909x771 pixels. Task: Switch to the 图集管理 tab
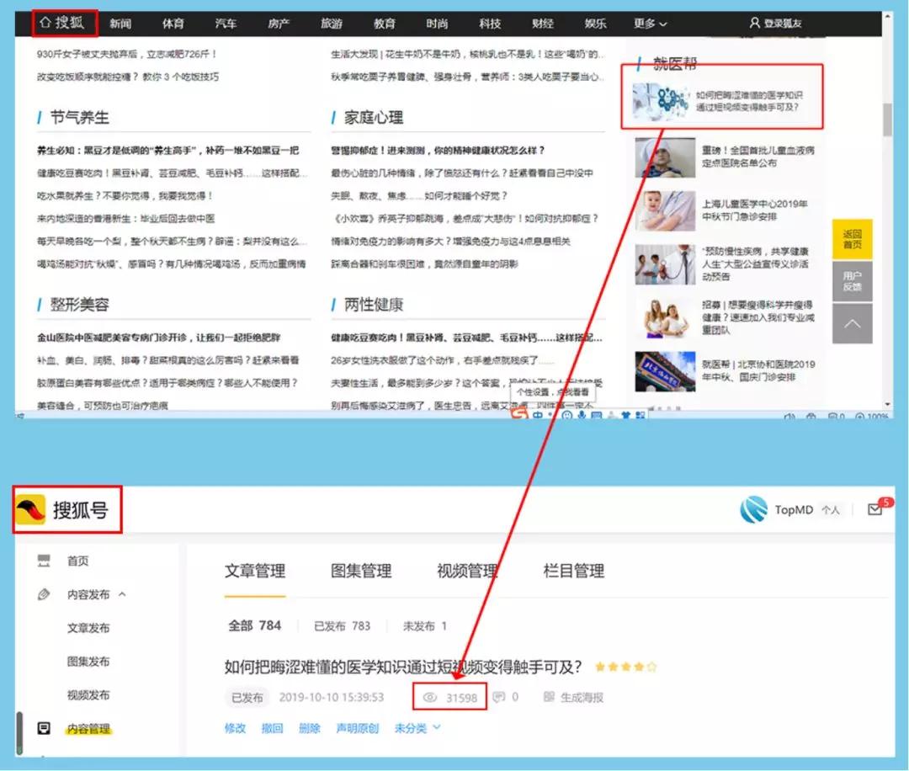click(361, 571)
